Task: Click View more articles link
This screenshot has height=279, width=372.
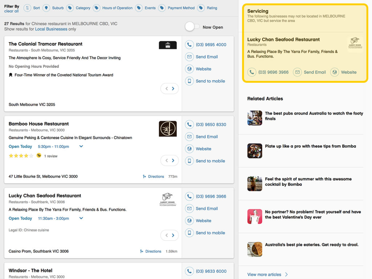Action: [x=267, y=275]
